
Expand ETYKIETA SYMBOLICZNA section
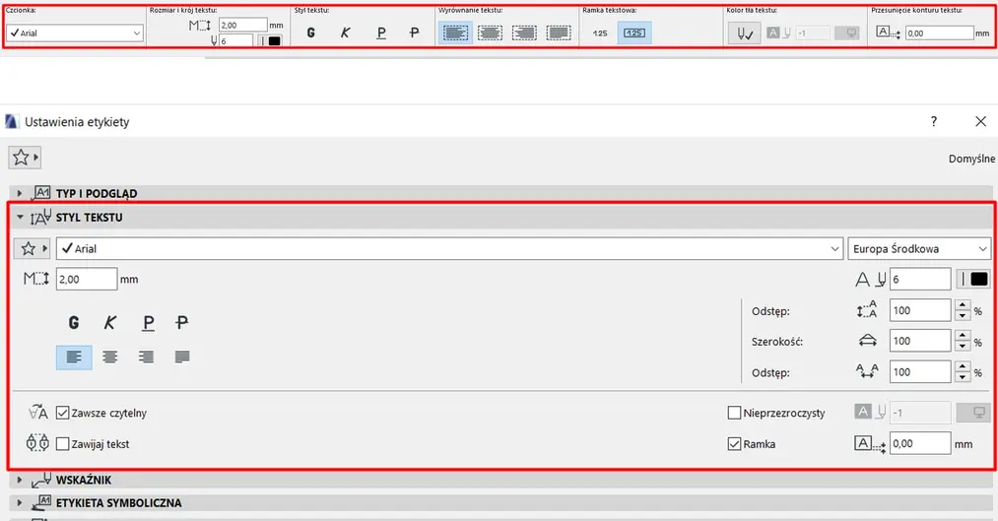pyautogui.click(x=19, y=503)
